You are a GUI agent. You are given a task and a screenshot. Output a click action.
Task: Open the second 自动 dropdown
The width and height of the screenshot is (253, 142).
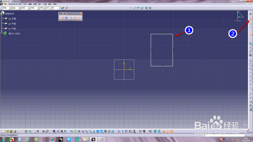pyautogui.click(x=16, y=8)
